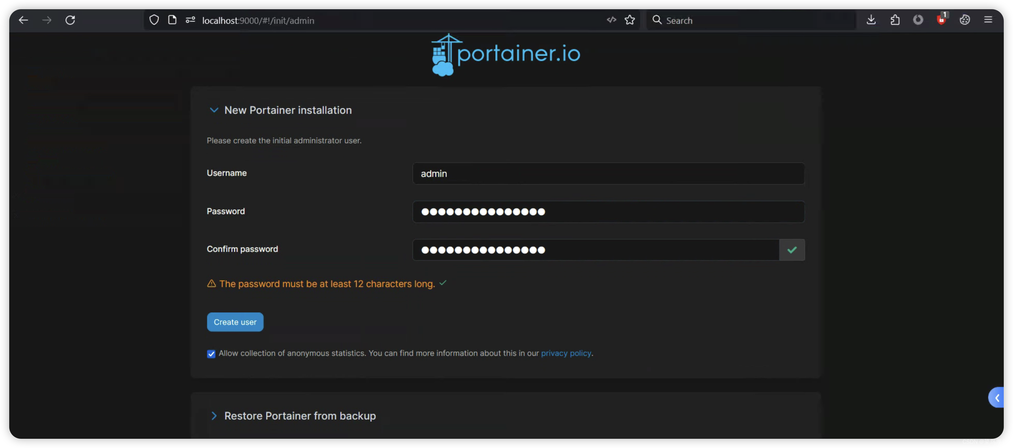
Task: Open the privacy policy link
Action: [x=566, y=353]
